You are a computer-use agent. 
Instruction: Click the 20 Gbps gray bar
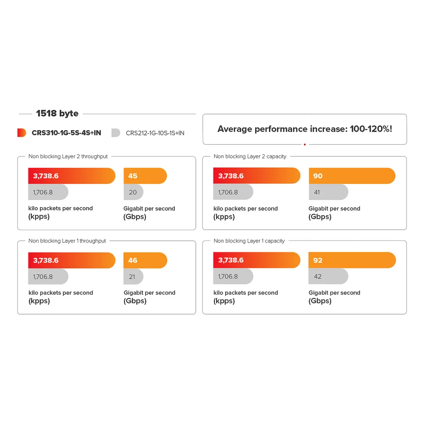pos(133,192)
